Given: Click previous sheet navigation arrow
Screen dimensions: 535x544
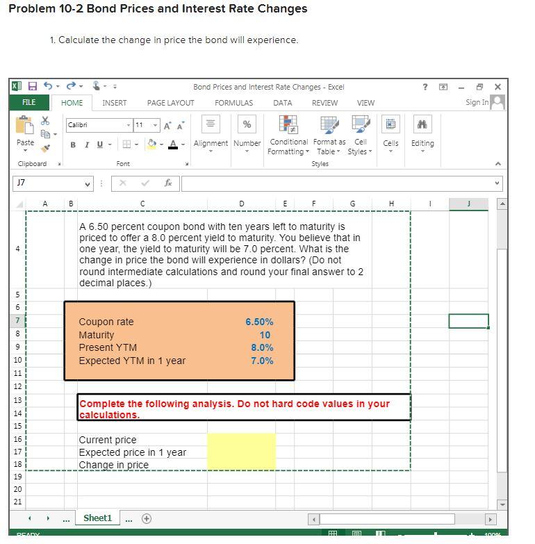Looking at the screenshot, I should (x=30, y=518).
